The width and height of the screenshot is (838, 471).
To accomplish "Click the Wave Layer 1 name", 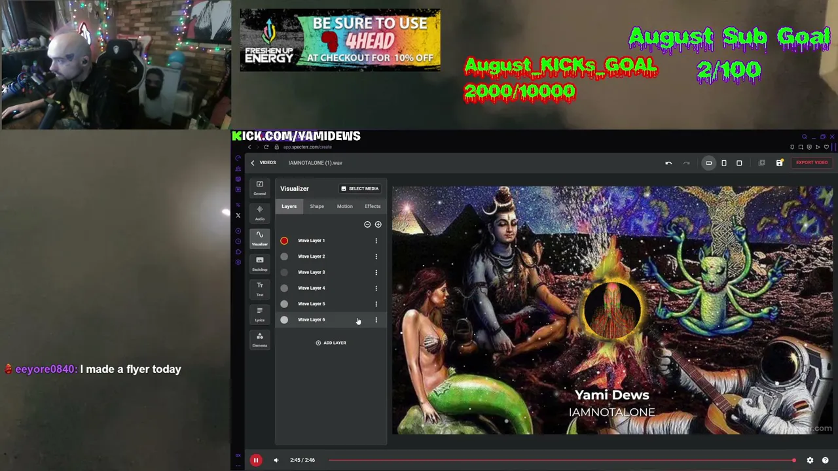I will [x=311, y=241].
